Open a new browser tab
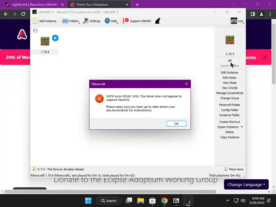This screenshot has height=207, width=276. coord(137,5)
